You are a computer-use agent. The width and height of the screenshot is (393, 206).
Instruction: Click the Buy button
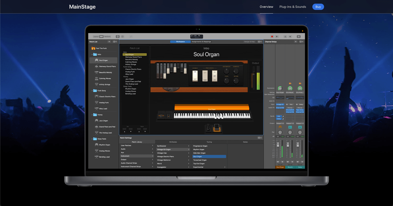coord(318,7)
